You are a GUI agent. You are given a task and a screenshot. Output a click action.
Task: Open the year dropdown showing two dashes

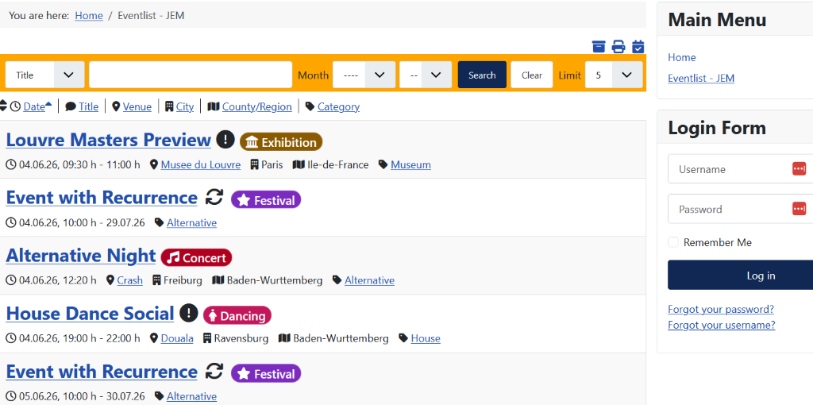[x=426, y=75]
